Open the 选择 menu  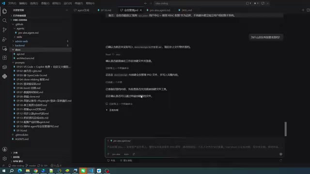tap(34, 3)
